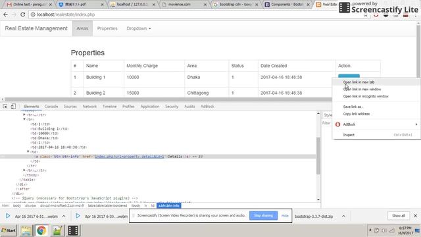Open the Dropdown menu in navbar
This screenshot has width=421, height=237.
[139, 28]
